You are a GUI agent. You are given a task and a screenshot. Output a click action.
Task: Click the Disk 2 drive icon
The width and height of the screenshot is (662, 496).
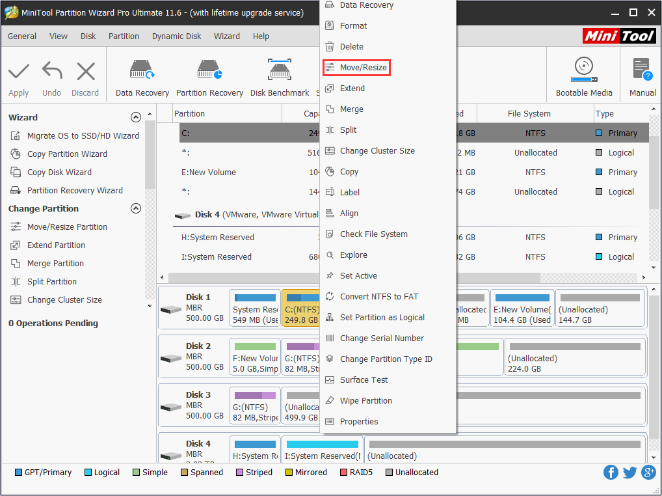pyautogui.click(x=171, y=358)
